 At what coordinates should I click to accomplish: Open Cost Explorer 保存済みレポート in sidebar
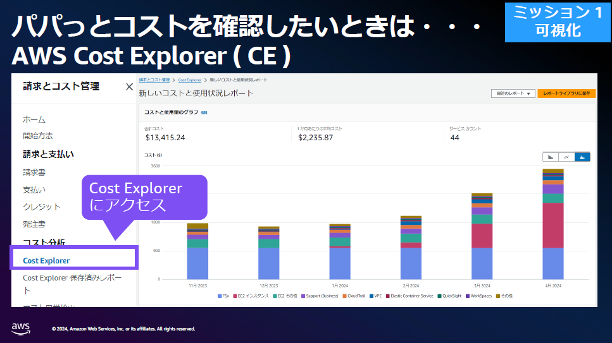tap(72, 284)
